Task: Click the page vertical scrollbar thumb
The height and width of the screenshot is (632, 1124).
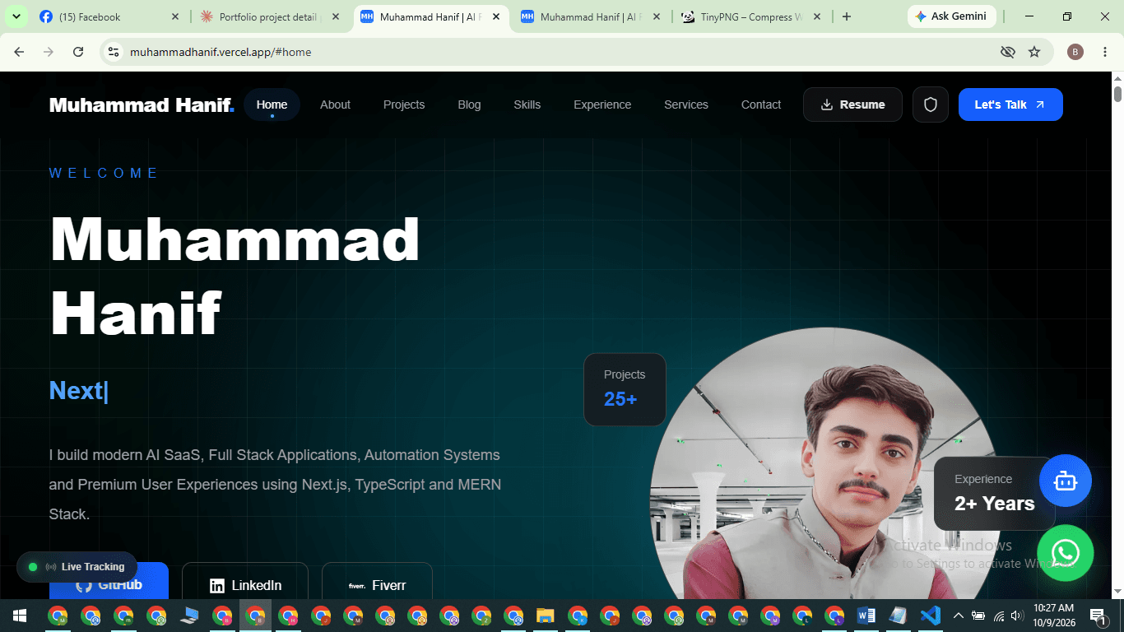Action: [x=1117, y=94]
